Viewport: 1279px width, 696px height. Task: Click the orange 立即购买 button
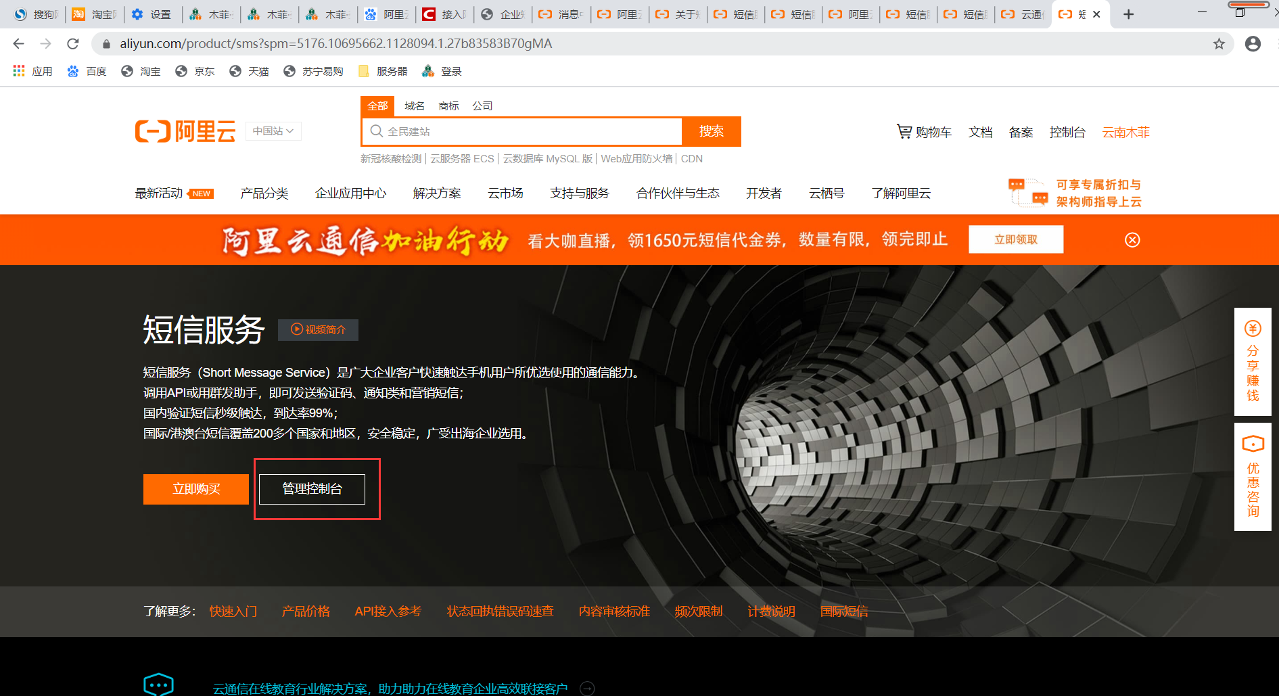196,489
